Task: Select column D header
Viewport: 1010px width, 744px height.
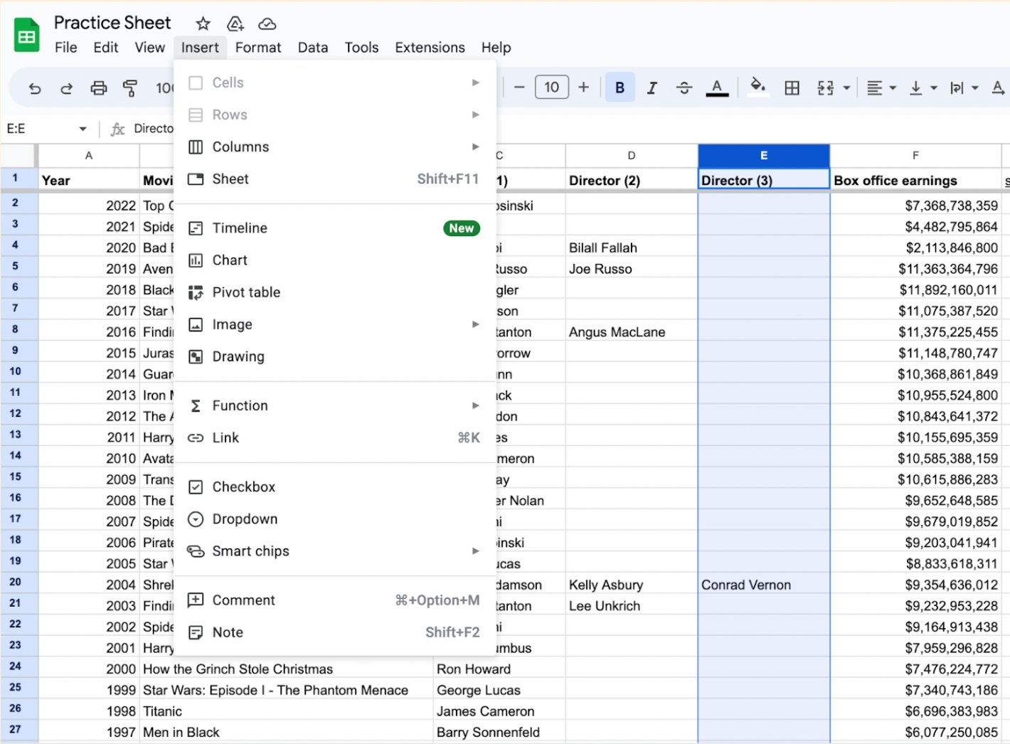Action: point(632,155)
